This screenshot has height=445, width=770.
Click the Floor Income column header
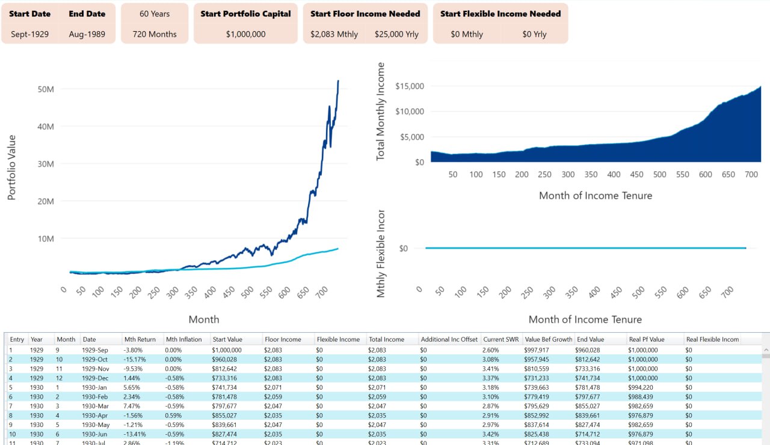click(x=282, y=339)
